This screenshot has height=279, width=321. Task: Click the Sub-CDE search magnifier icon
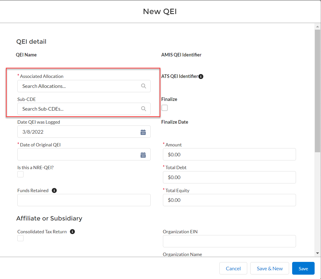coord(144,109)
